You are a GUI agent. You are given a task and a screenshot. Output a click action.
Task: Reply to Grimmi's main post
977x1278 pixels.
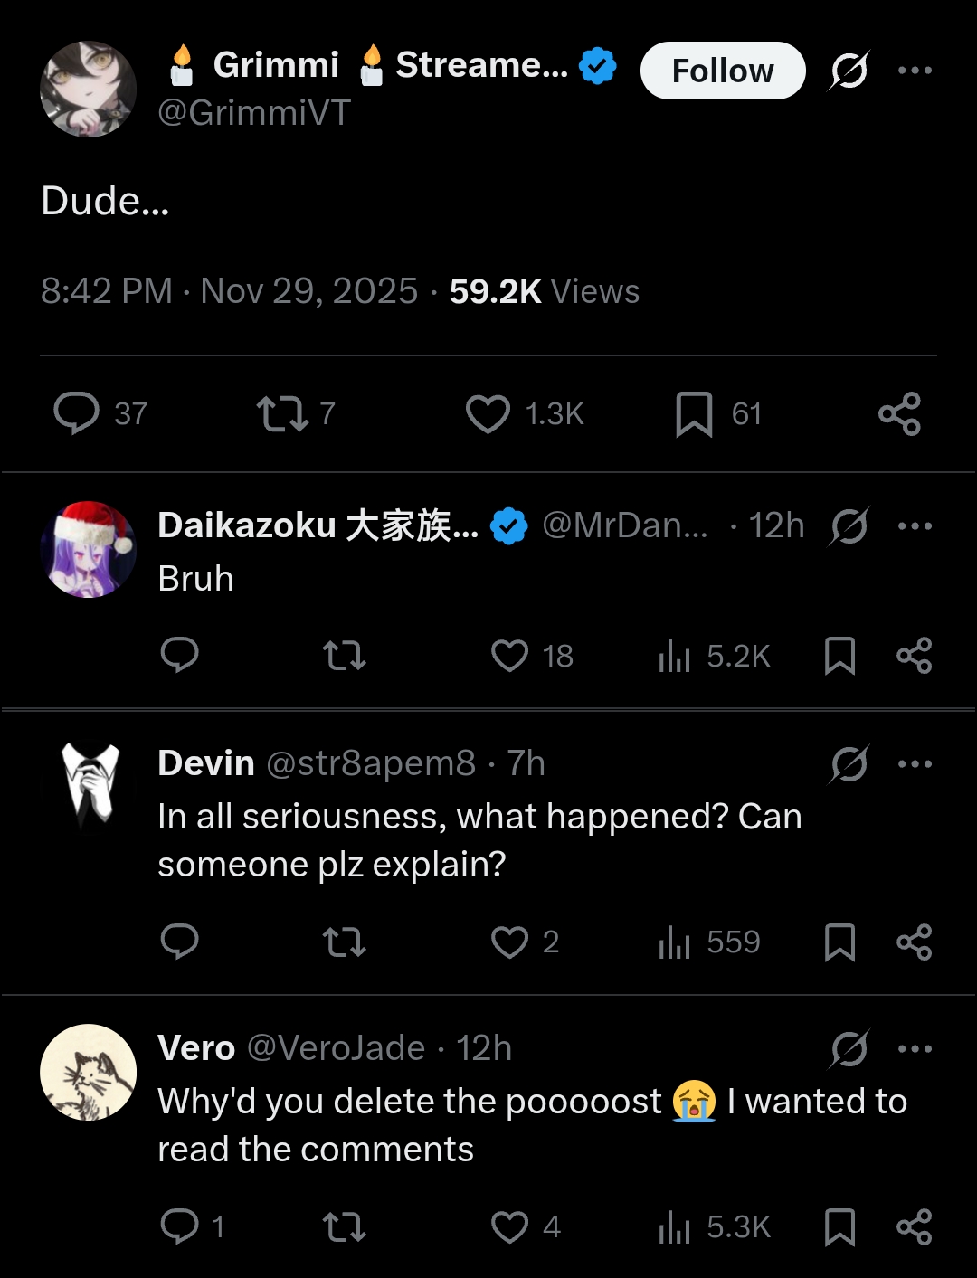click(77, 413)
